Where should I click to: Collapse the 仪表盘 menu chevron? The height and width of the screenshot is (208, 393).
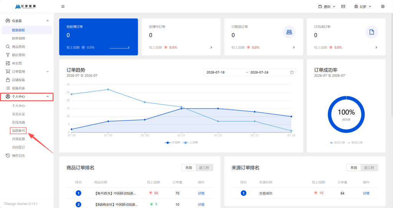point(48,21)
